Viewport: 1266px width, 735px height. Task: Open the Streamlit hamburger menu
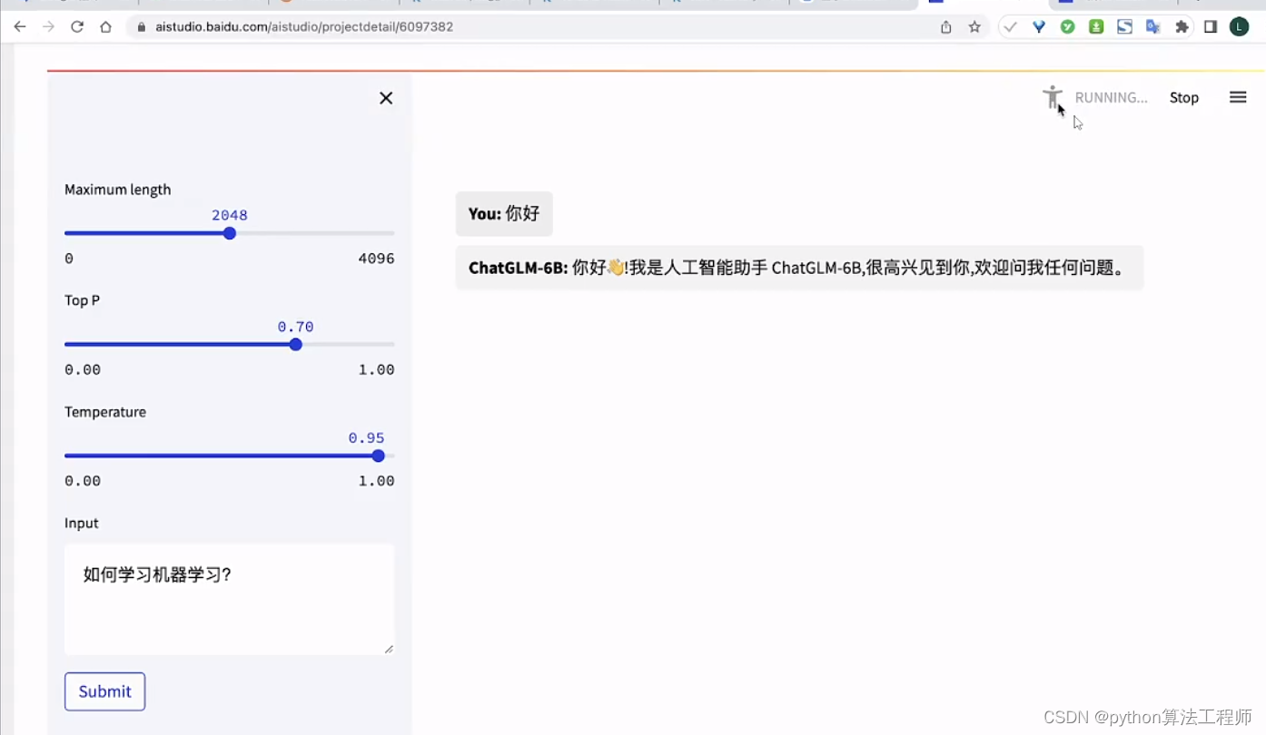point(1238,97)
